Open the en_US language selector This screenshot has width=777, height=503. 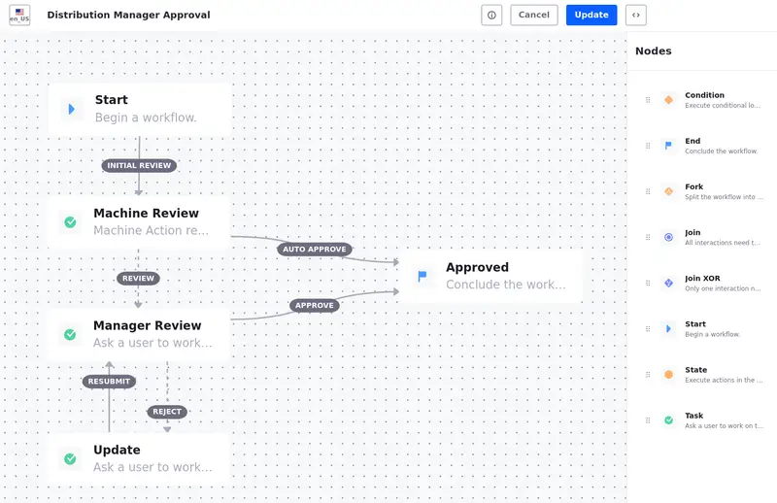[19, 16]
